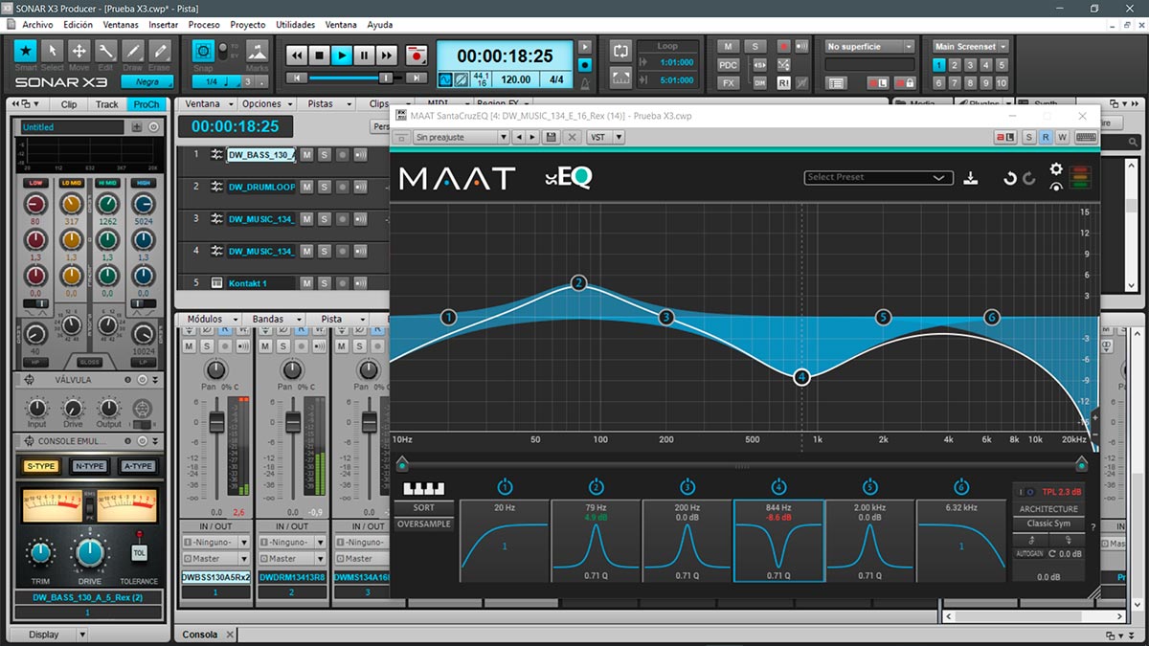Save the plugin preset with disk icon

point(551,138)
